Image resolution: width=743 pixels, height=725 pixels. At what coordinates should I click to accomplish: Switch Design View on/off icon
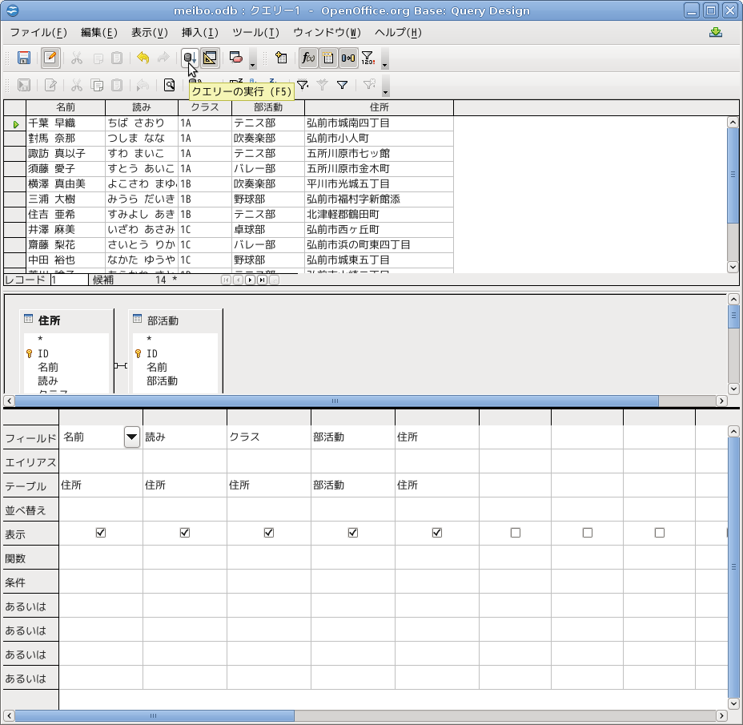click(211, 58)
